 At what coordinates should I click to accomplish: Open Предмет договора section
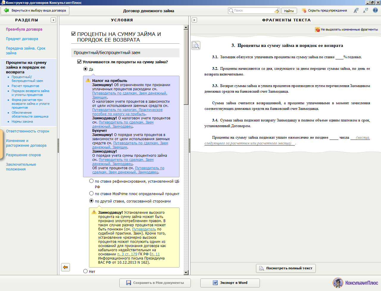click(x=22, y=39)
